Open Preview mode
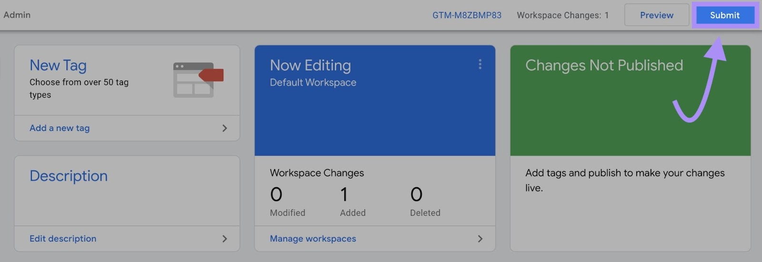Viewport: 762px width, 262px height. click(x=656, y=15)
